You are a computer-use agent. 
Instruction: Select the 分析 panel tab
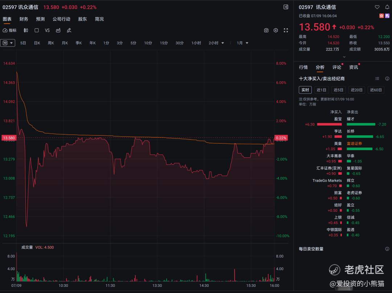[320, 67]
